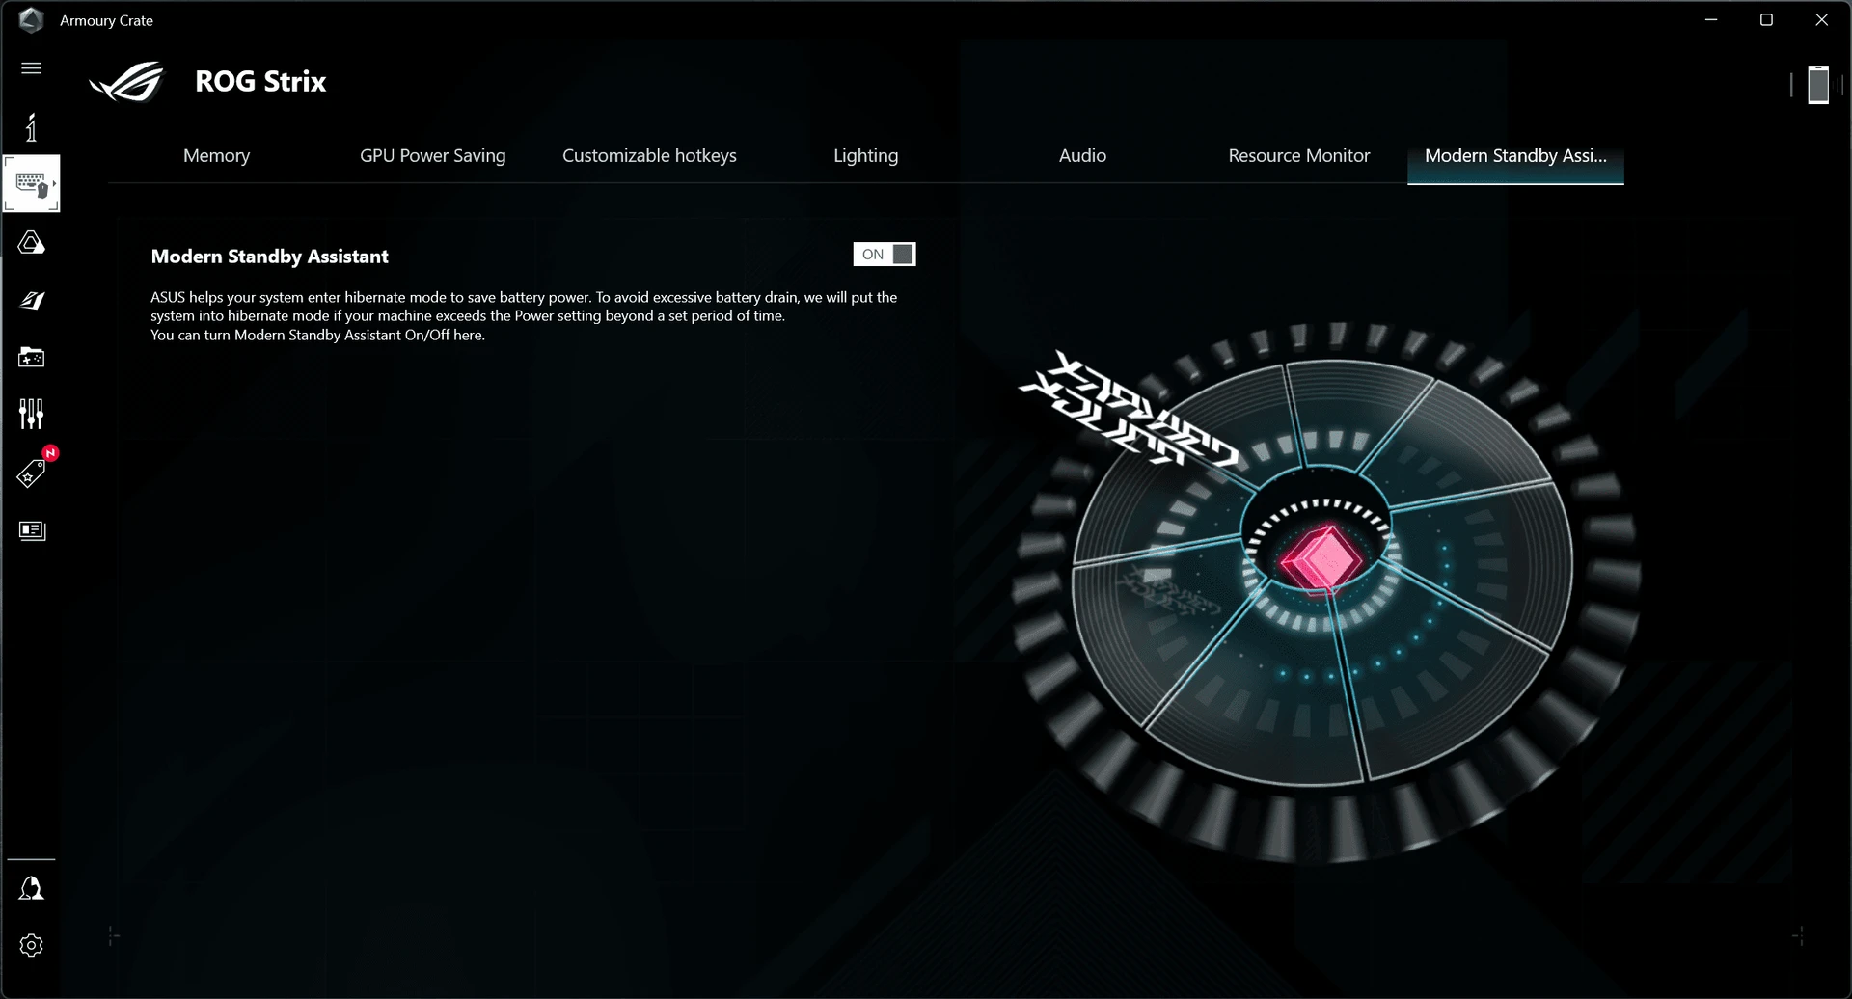Image resolution: width=1852 pixels, height=999 pixels.
Task: Open Game Library sidebar icon
Action: point(31,357)
